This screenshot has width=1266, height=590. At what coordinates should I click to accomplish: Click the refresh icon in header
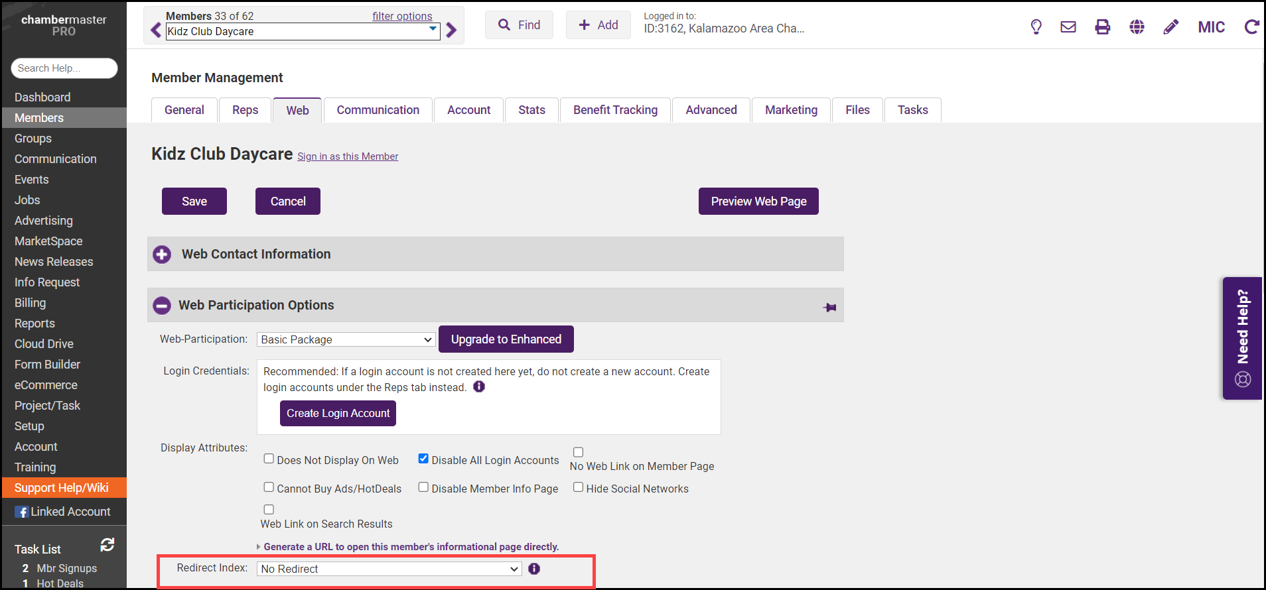1251,27
